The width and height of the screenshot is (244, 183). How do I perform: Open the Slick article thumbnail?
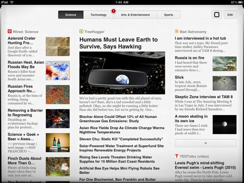point(224,83)
